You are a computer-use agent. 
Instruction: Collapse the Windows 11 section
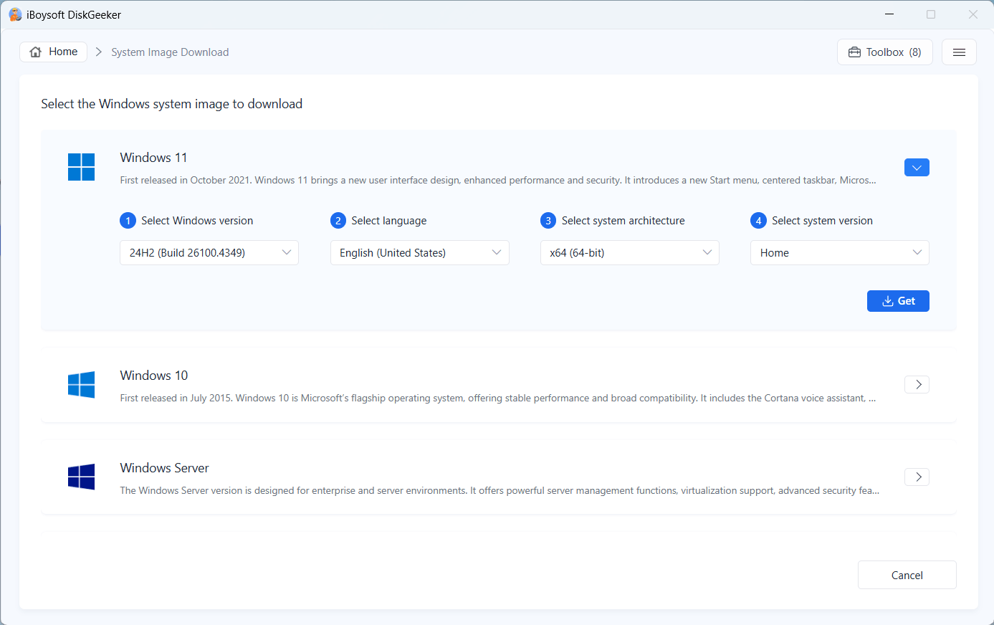coord(917,167)
